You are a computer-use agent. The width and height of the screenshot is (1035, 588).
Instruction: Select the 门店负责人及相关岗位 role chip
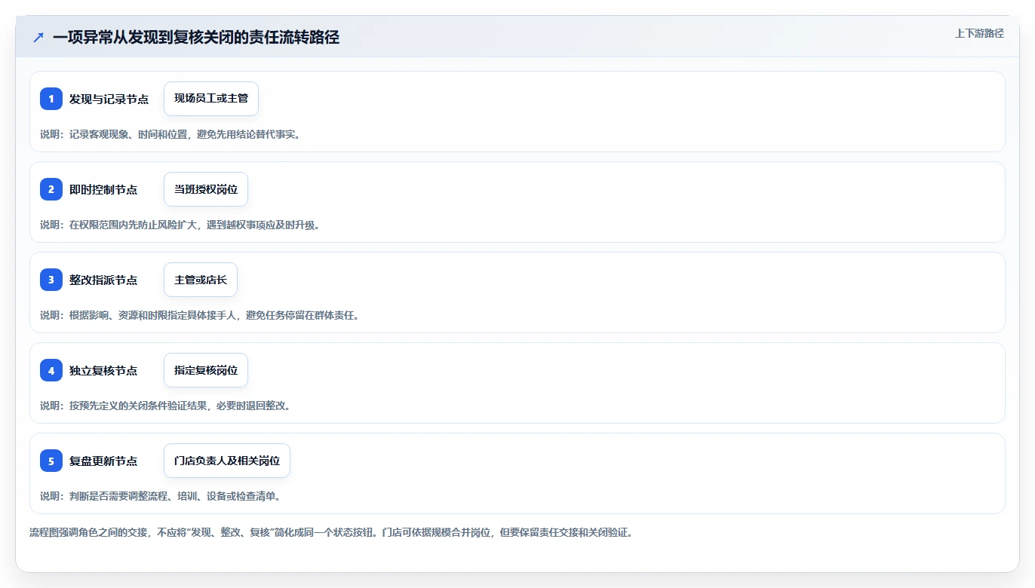point(227,461)
